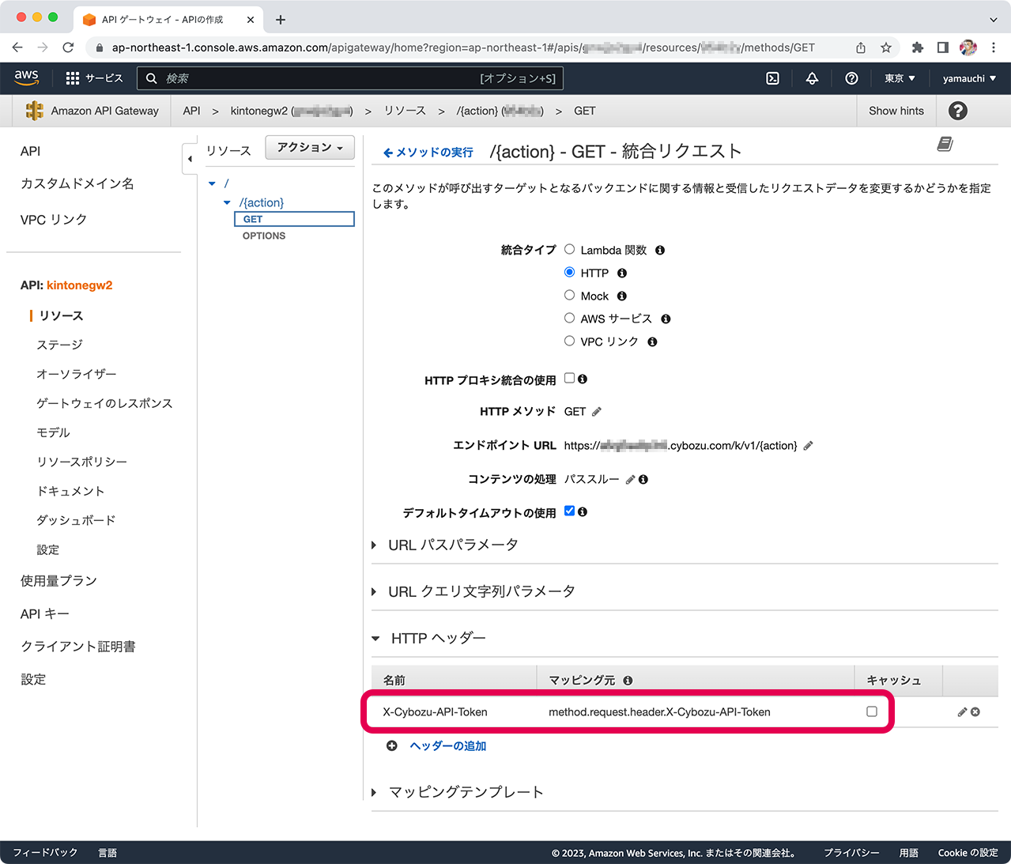Open a new browser tab
Screen dimensions: 1011x864
281,19
